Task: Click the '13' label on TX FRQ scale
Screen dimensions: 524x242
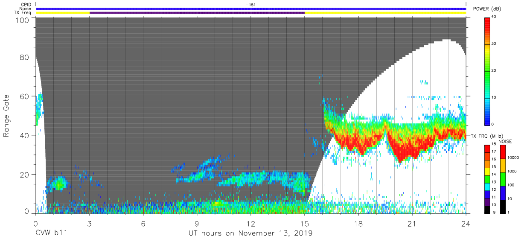Action: coord(494,182)
